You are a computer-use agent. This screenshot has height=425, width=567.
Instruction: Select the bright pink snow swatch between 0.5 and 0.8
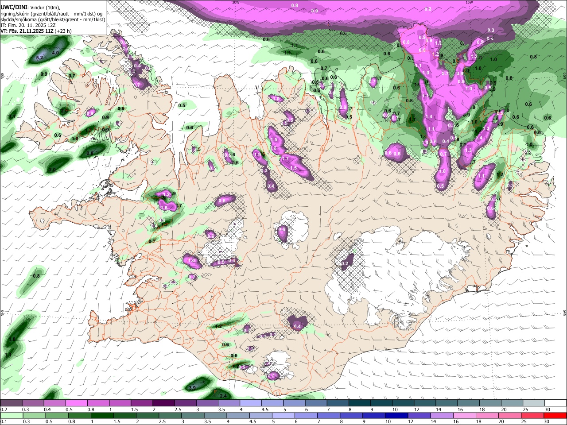point(76,403)
